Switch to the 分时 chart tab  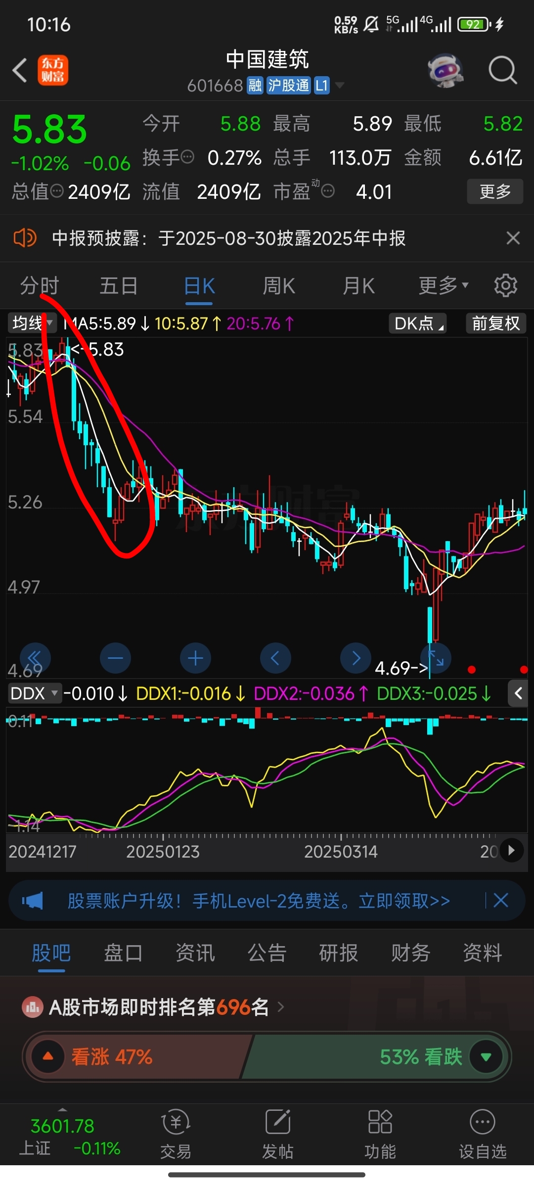pyautogui.click(x=40, y=285)
